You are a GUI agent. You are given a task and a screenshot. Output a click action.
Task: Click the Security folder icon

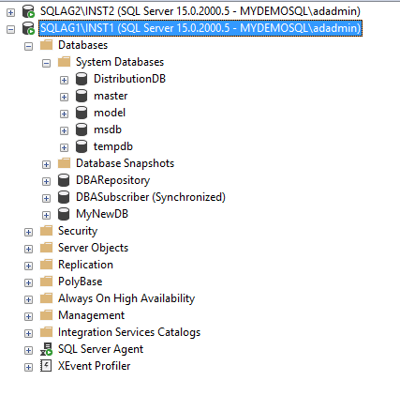coord(47,231)
